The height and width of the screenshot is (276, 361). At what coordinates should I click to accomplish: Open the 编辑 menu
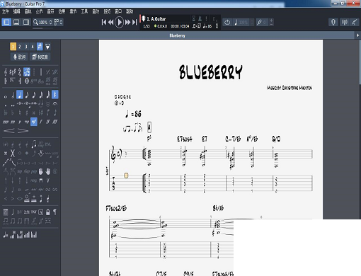16,11
